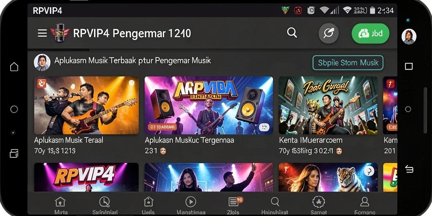Image resolution: width=432 pixels, height=216 pixels.
Task: Open the two singers stage thumbnail
Action: (x=209, y=177)
